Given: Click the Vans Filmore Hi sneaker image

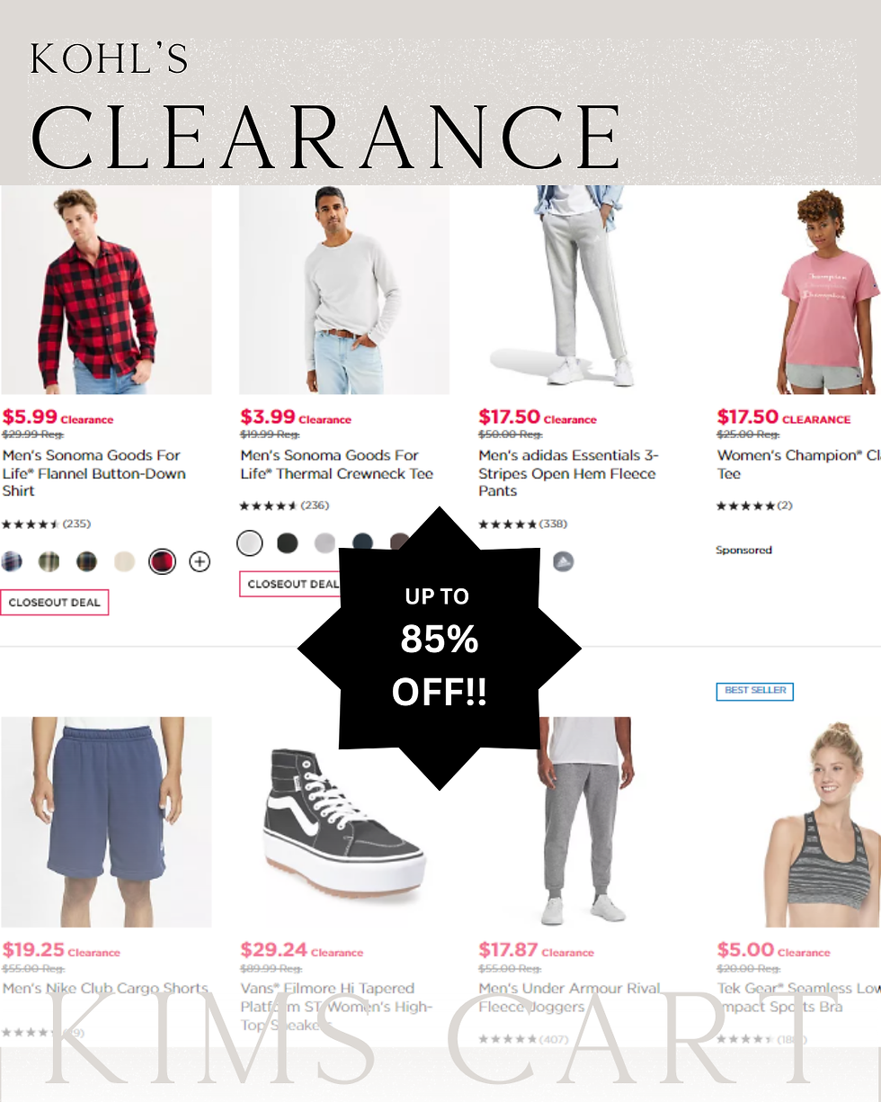Looking at the screenshot, I should 344,822.
